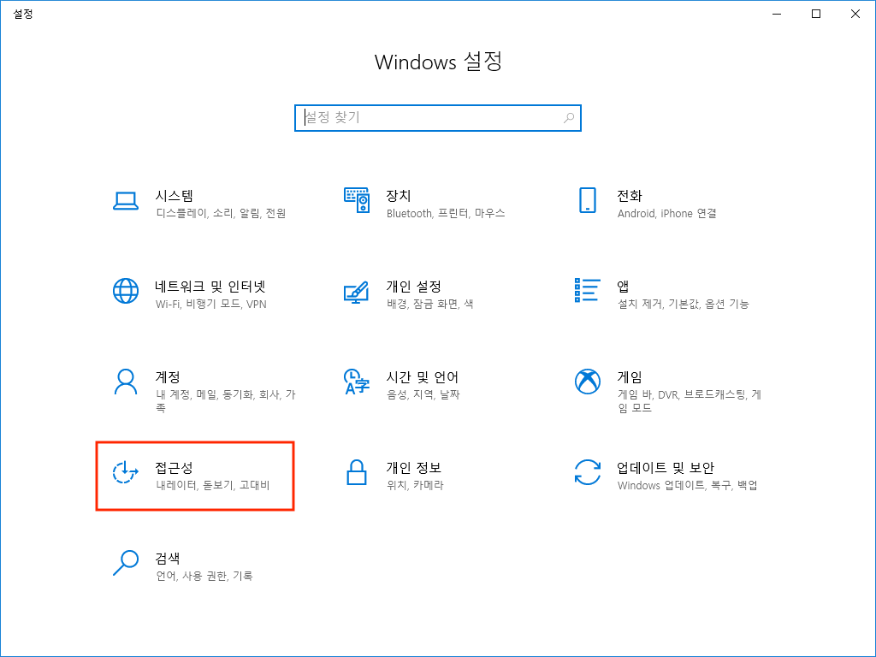Open 개인 설정 title
The width and height of the screenshot is (876, 657).
[414, 286]
